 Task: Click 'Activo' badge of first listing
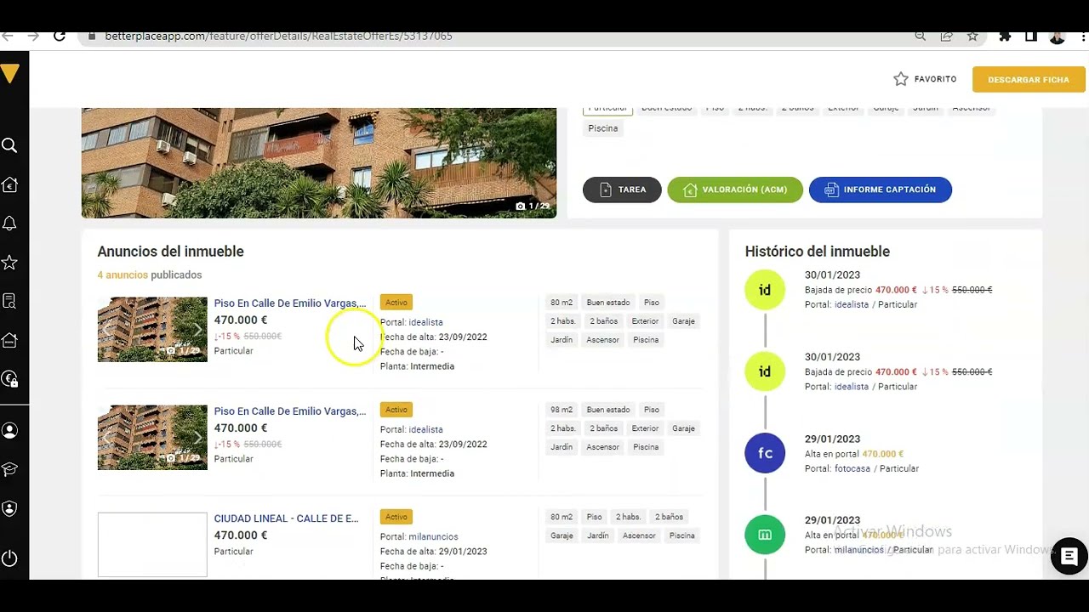point(396,303)
